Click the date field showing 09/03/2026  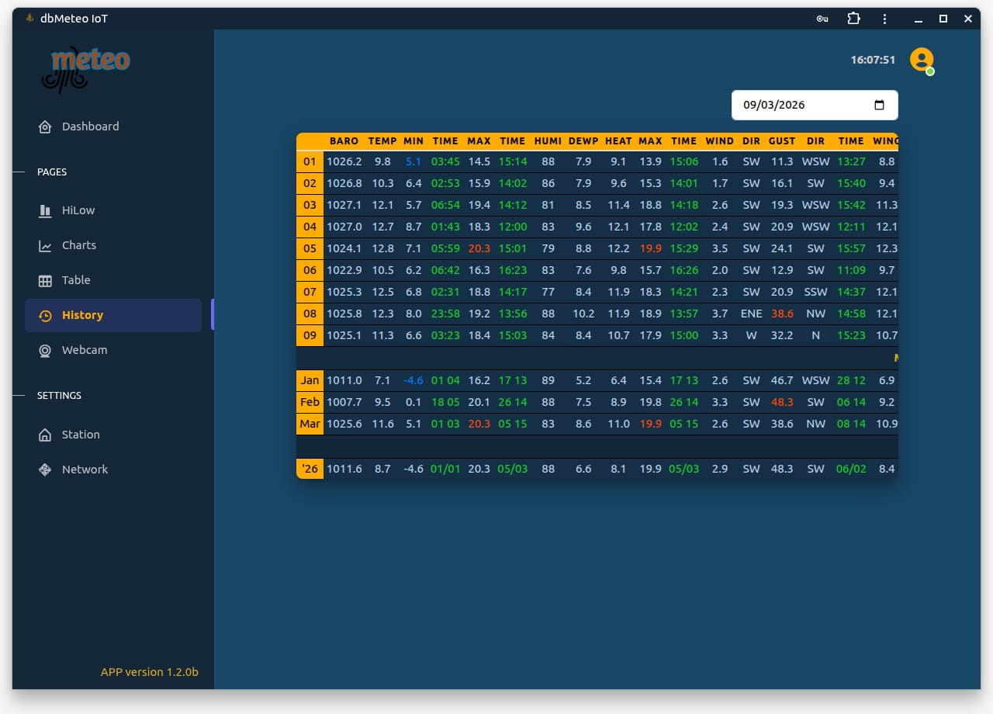(x=799, y=106)
